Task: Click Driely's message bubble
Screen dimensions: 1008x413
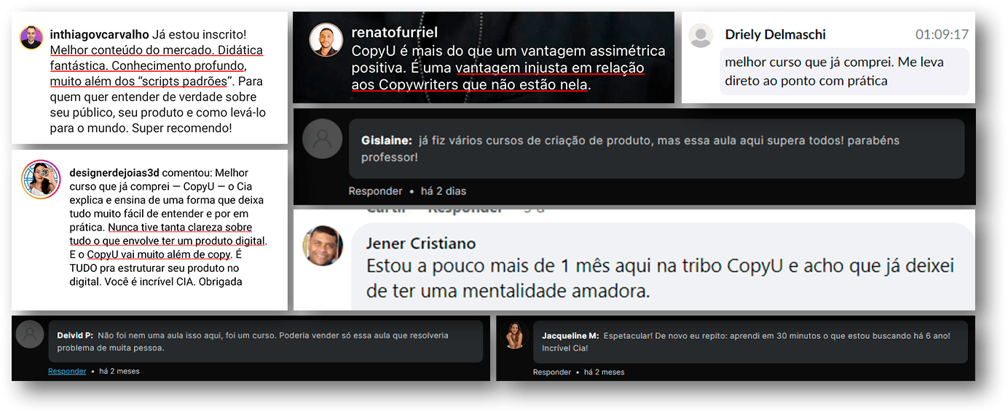Action: 845,71
